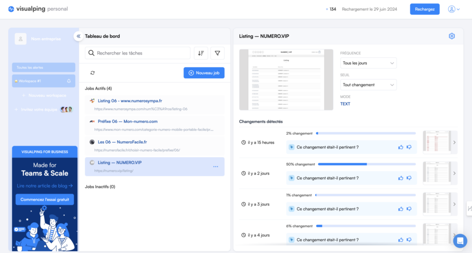This screenshot has width=472, height=253.
Task: Click thumbs down for 1% changement
Action: (409, 209)
